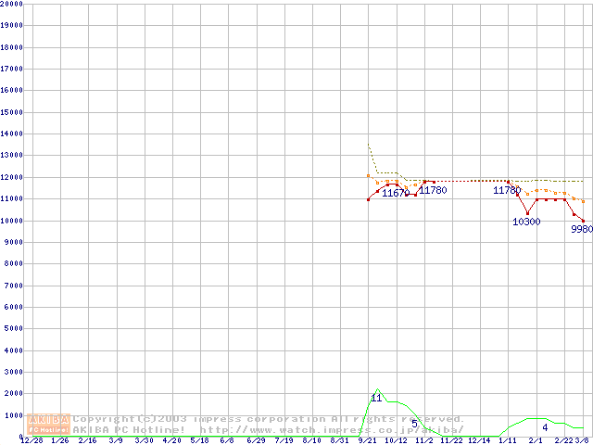Click the 4/20 date on the x-axis

pyautogui.click(x=171, y=440)
